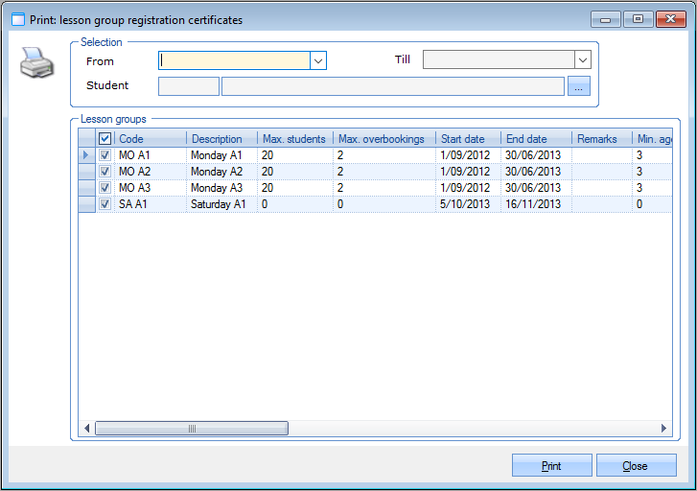
Task: Sort by Start date column header
Action: pyautogui.click(x=467, y=139)
